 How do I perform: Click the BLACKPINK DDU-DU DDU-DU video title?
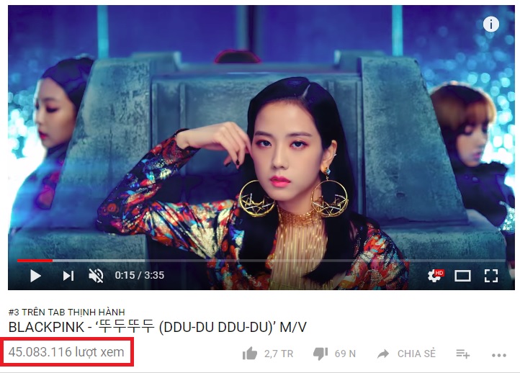(x=157, y=327)
